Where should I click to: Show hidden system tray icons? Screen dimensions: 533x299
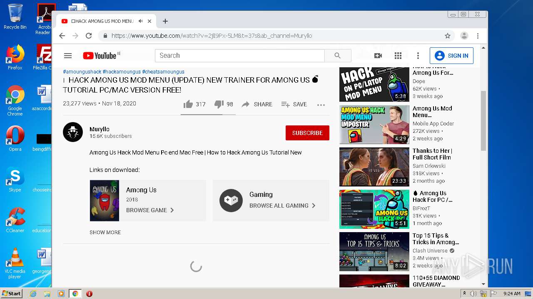click(464, 294)
